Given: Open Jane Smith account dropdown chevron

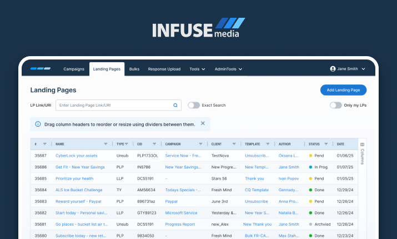Looking at the screenshot, I should (363, 69).
